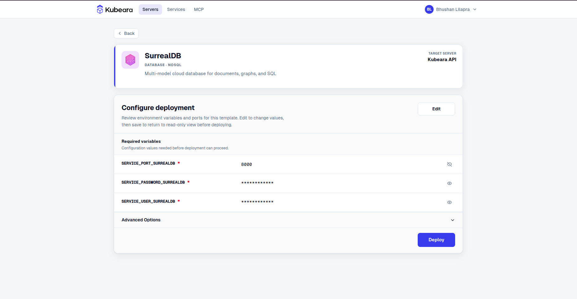This screenshot has width=577, height=299.
Task: Open the Bhushan Lilapra account dropdown
Action: pyautogui.click(x=451, y=9)
